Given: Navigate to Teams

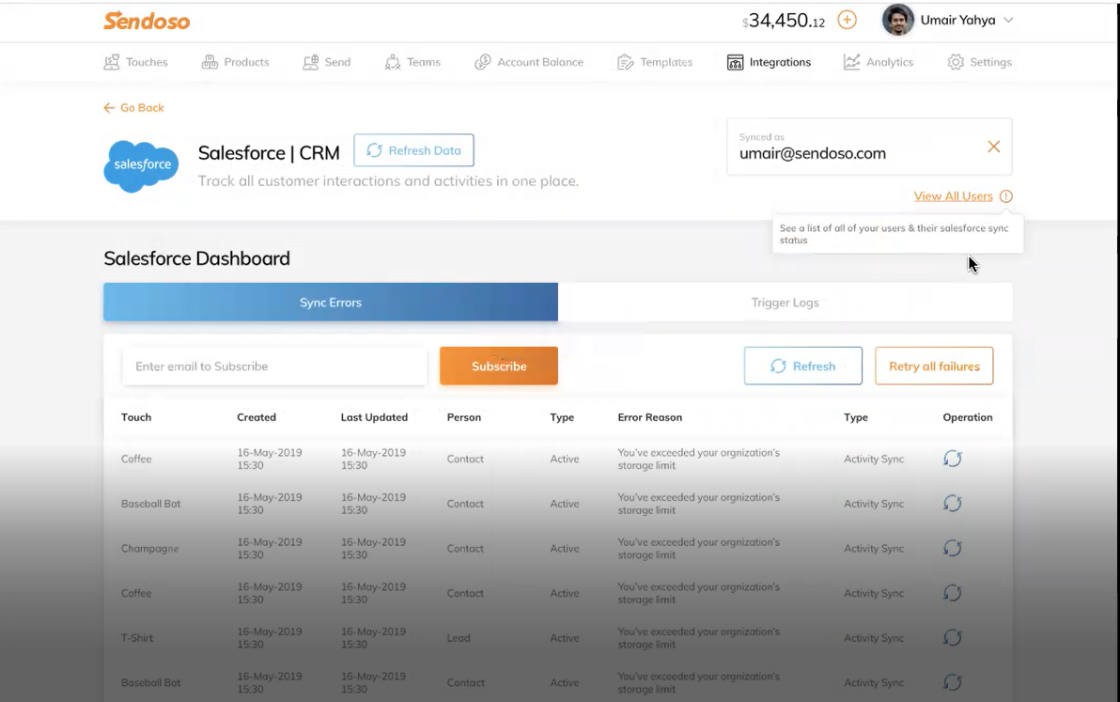Looking at the screenshot, I should 412,62.
